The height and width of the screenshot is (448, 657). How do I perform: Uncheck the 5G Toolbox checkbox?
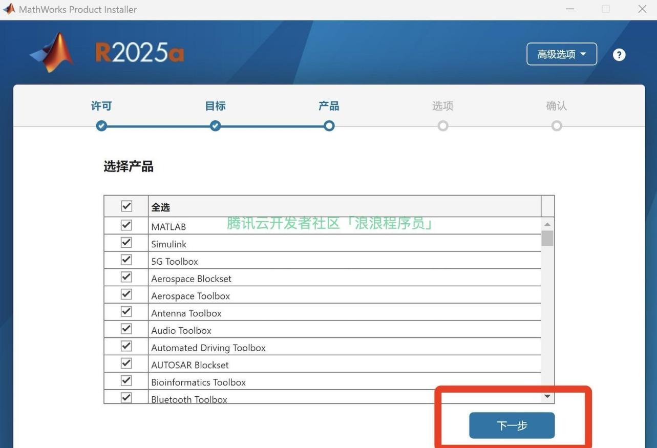tap(126, 260)
